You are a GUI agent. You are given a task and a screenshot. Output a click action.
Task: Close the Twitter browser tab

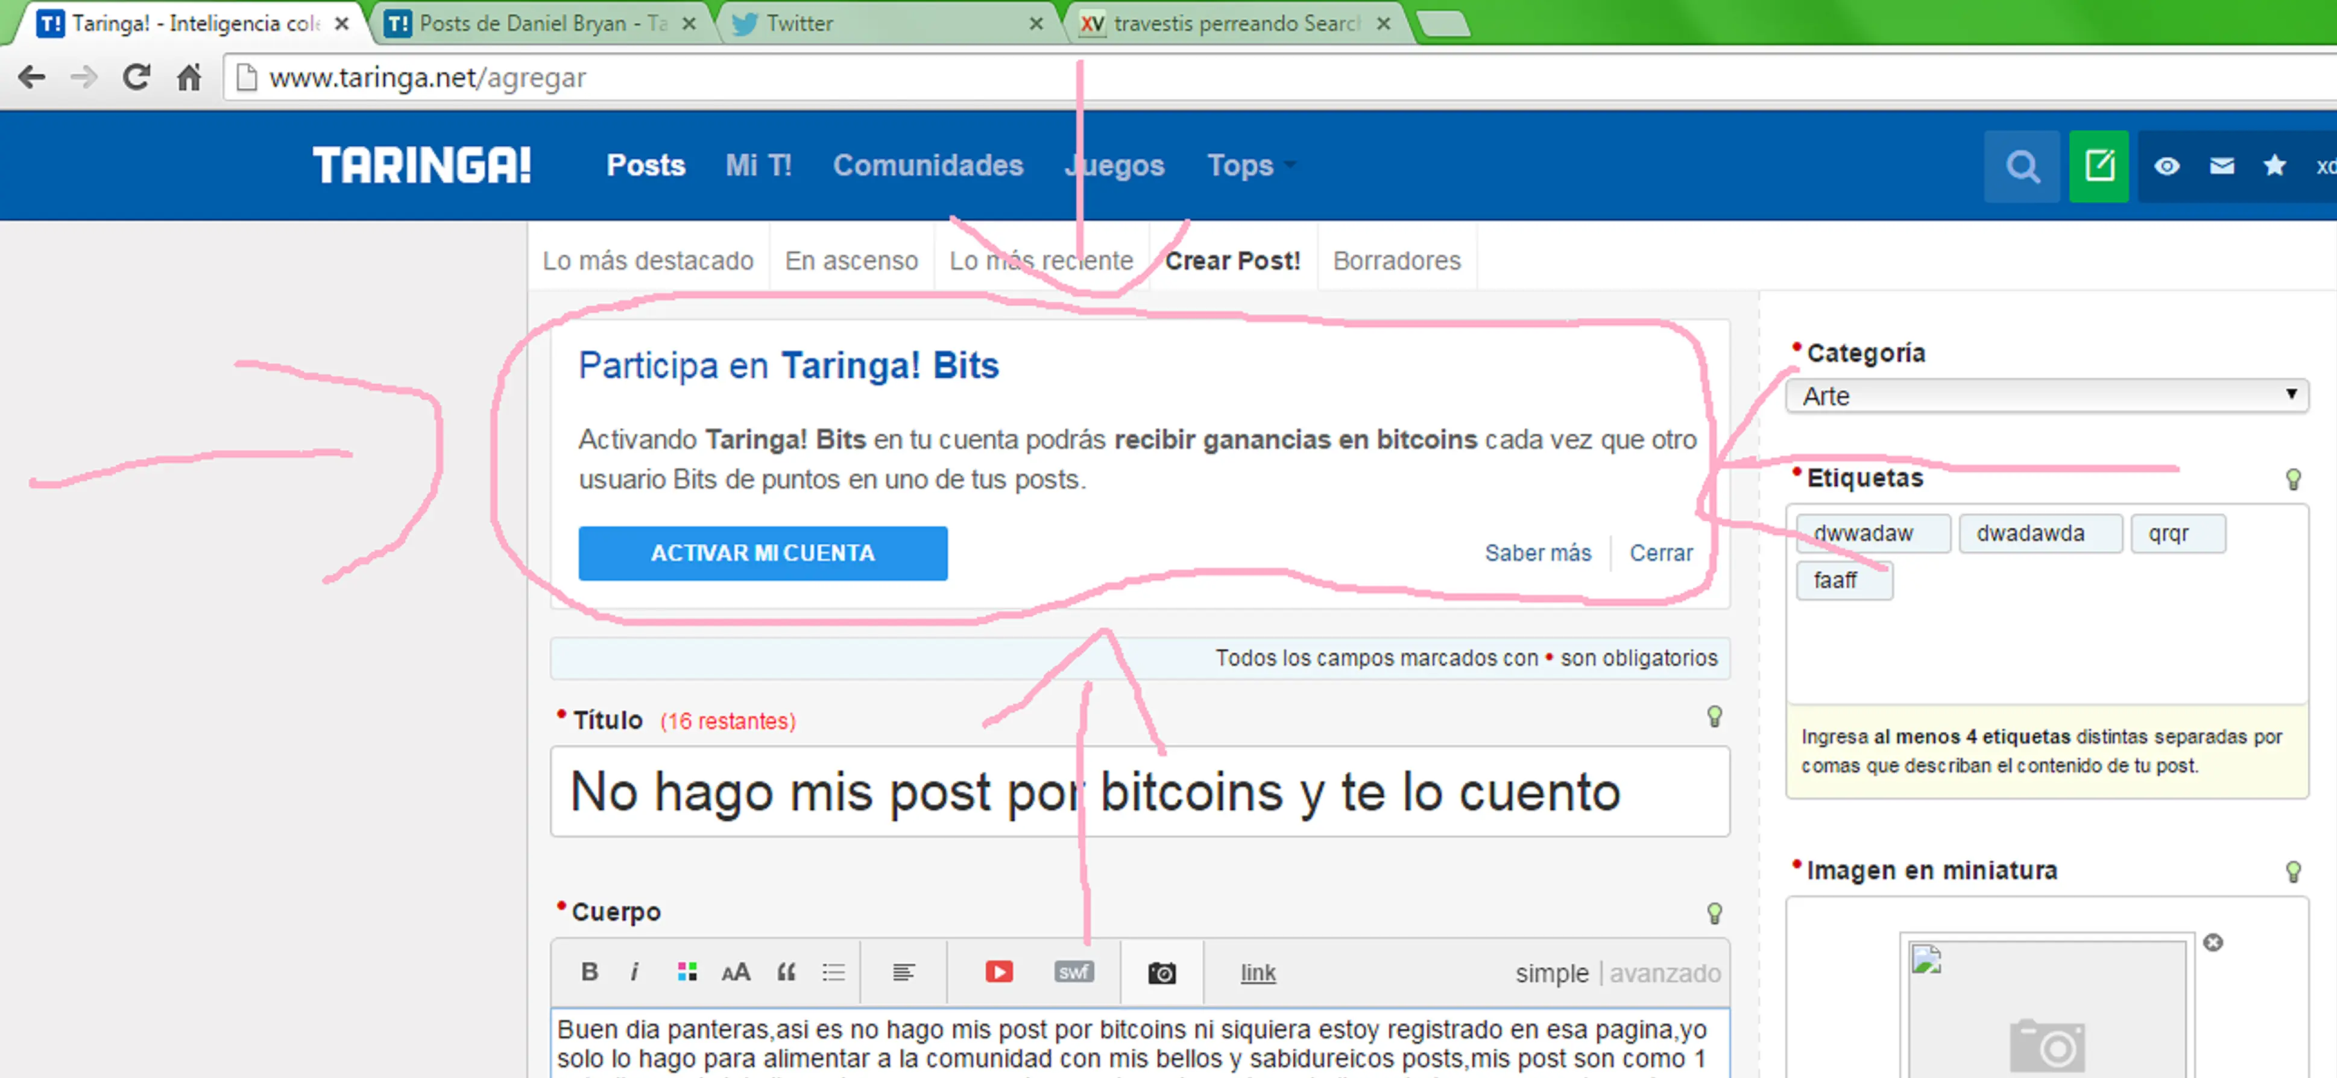click(1036, 24)
